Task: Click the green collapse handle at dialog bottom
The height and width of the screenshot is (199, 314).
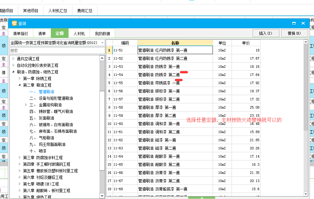Action: [202, 198]
